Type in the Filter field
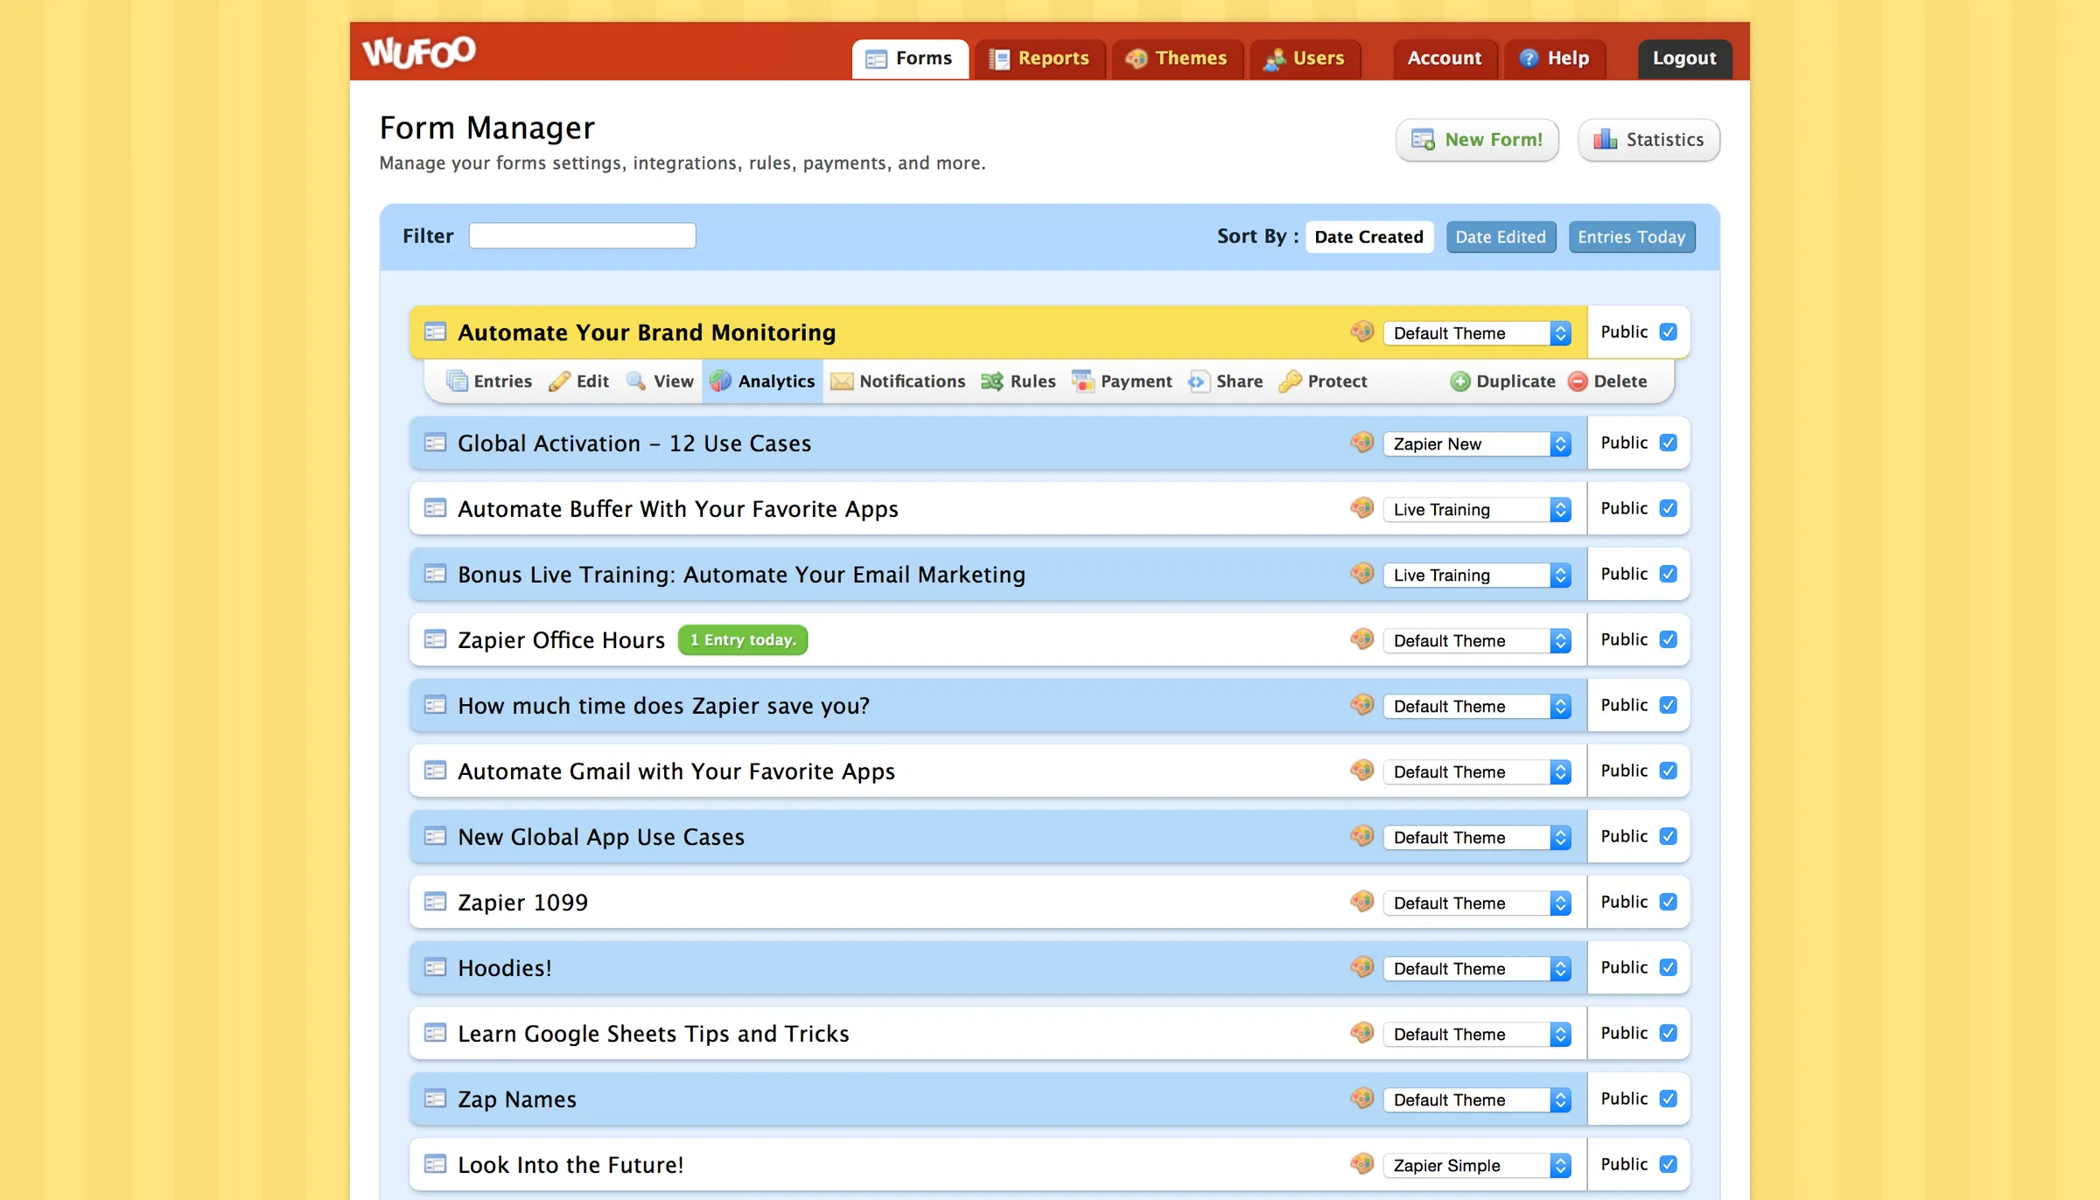 coord(582,235)
